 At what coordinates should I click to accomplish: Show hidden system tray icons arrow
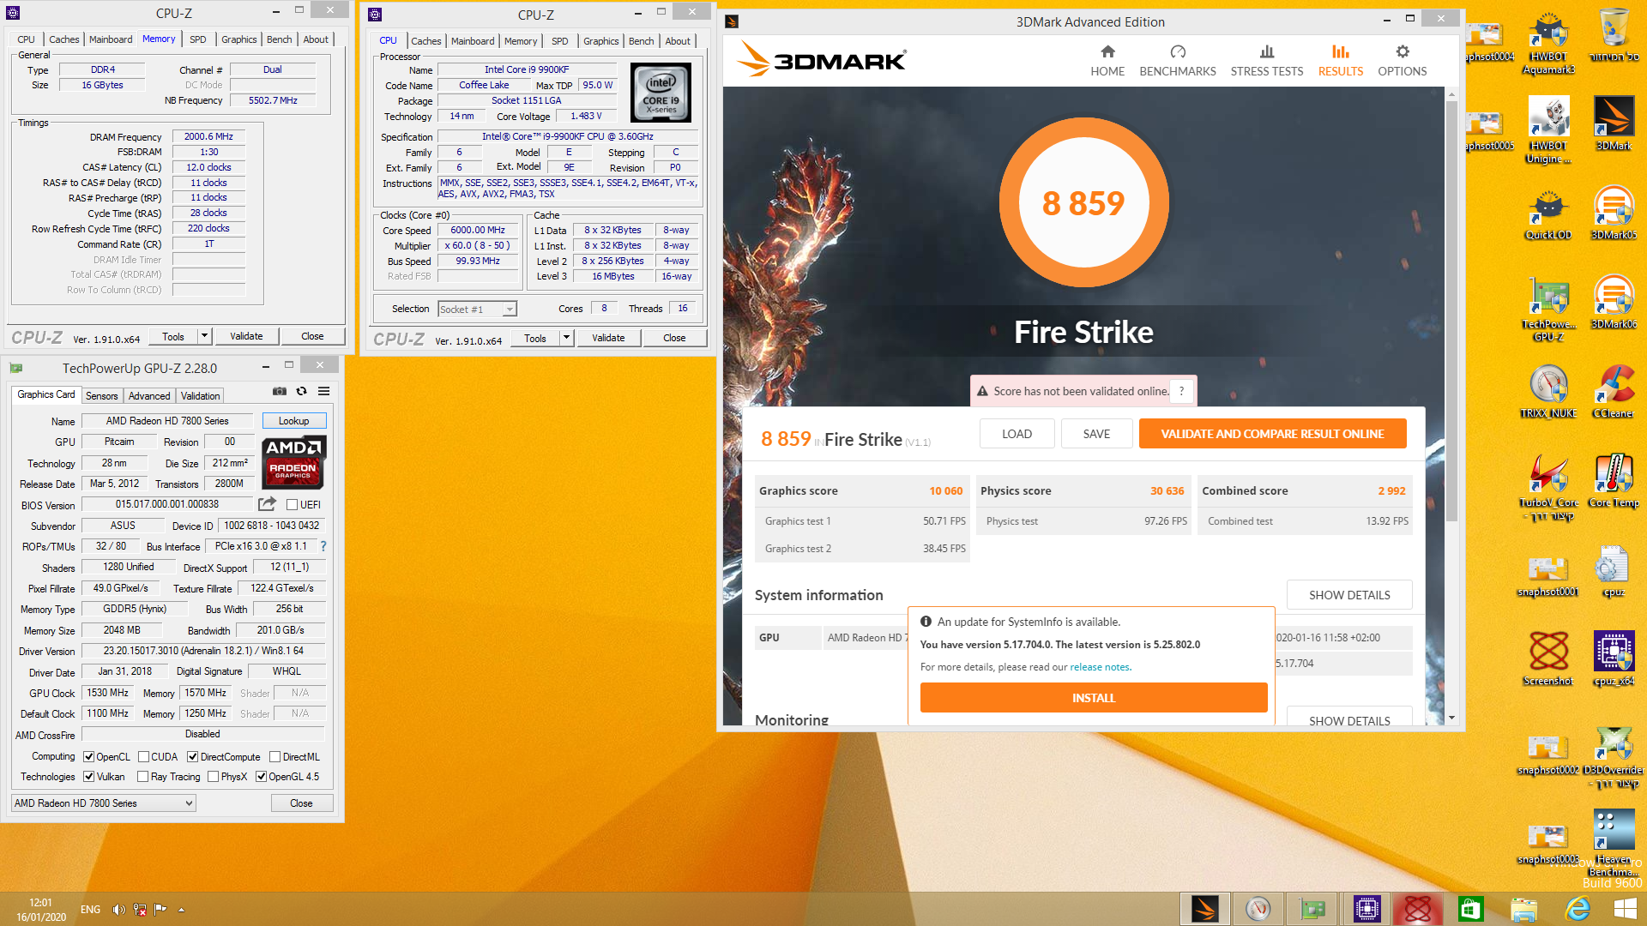tap(181, 910)
